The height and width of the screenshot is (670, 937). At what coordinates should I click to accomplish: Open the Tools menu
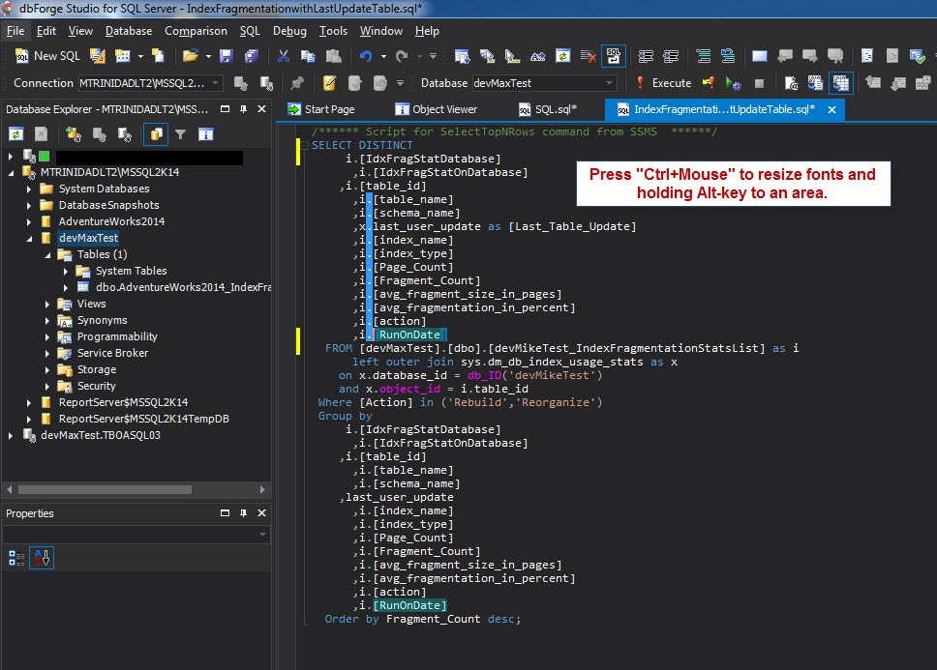point(333,31)
